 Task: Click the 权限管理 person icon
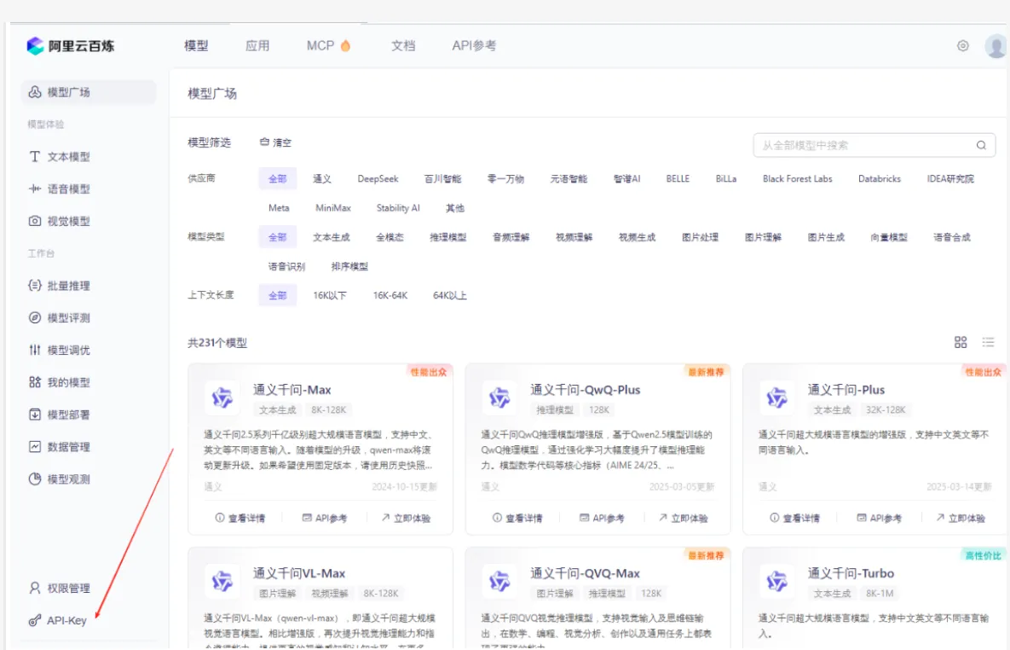pos(35,588)
